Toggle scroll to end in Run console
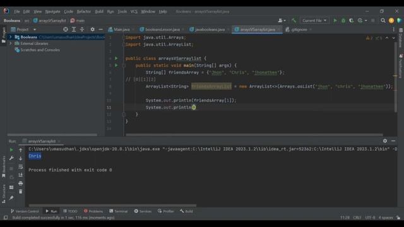 click(x=21, y=175)
